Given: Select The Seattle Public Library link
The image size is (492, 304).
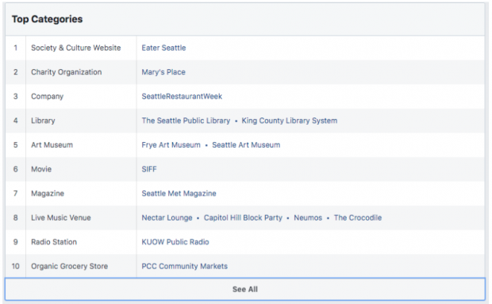Looking at the screenshot, I should click(186, 121).
